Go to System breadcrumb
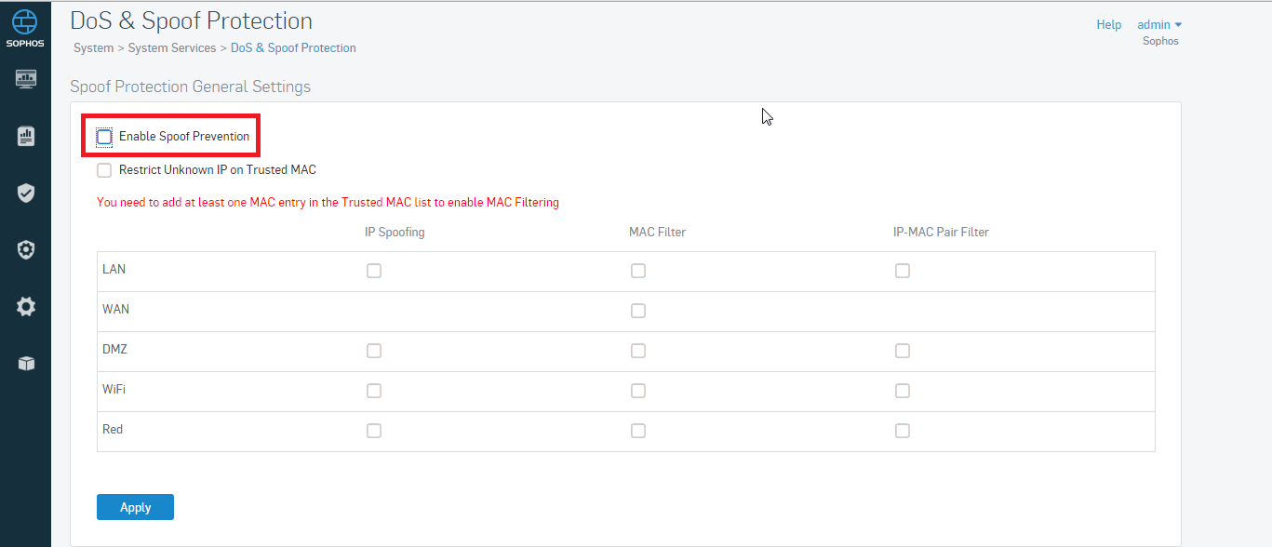 93,47
